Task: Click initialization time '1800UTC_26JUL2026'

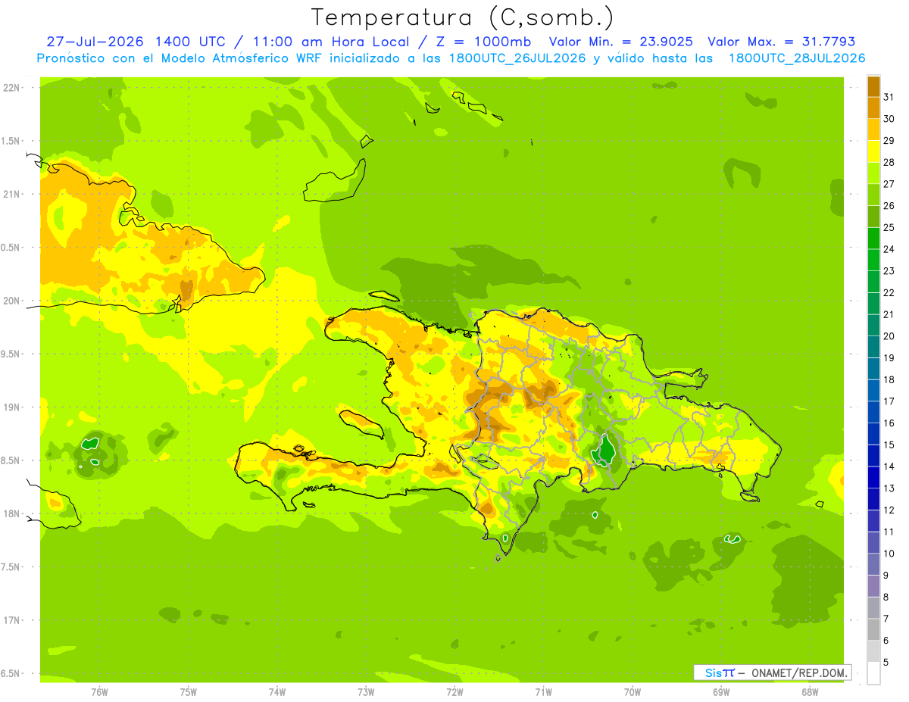Action: [x=517, y=58]
